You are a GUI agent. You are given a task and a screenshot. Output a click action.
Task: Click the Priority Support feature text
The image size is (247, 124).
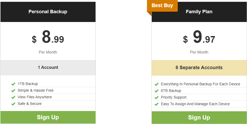174,97
